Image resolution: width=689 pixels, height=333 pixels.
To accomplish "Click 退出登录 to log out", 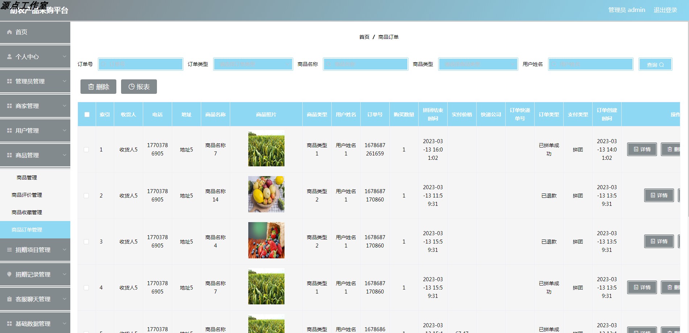I will (665, 10).
